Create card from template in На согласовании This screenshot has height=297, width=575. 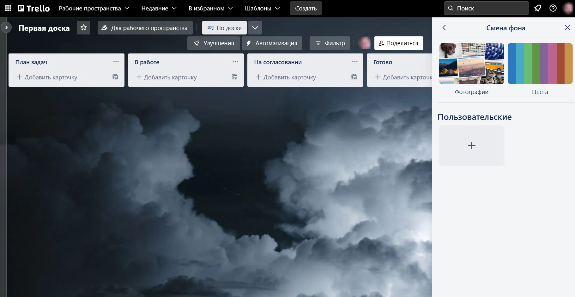coord(354,77)
